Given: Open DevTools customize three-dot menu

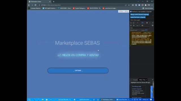Looking at the screenshot, I should click(150, 23).
